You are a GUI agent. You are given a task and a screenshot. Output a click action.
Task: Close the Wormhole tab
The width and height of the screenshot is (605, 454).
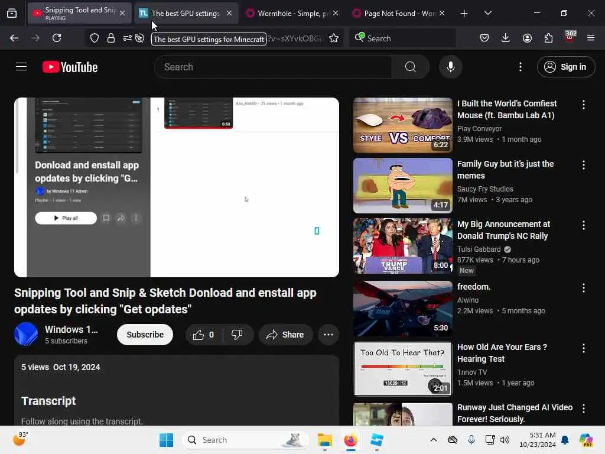(336, 13)
